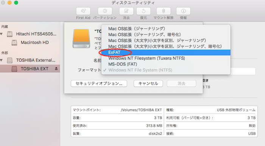
Task: Eject TOSHIBA EXT with the eject icon
Action: pyautogui.click(x=56, y=69)
